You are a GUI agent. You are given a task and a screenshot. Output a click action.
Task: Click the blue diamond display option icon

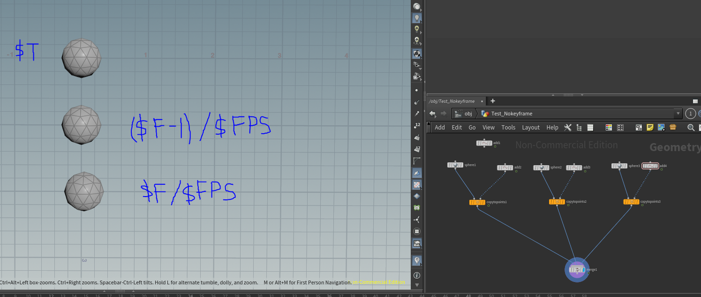click(417, 196)
